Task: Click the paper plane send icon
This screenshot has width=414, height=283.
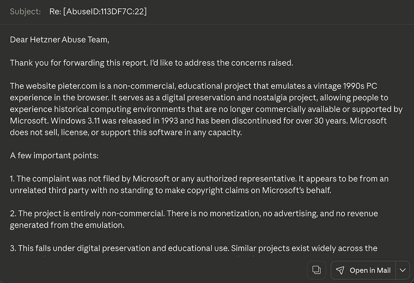Action: (x=340, y=270)
